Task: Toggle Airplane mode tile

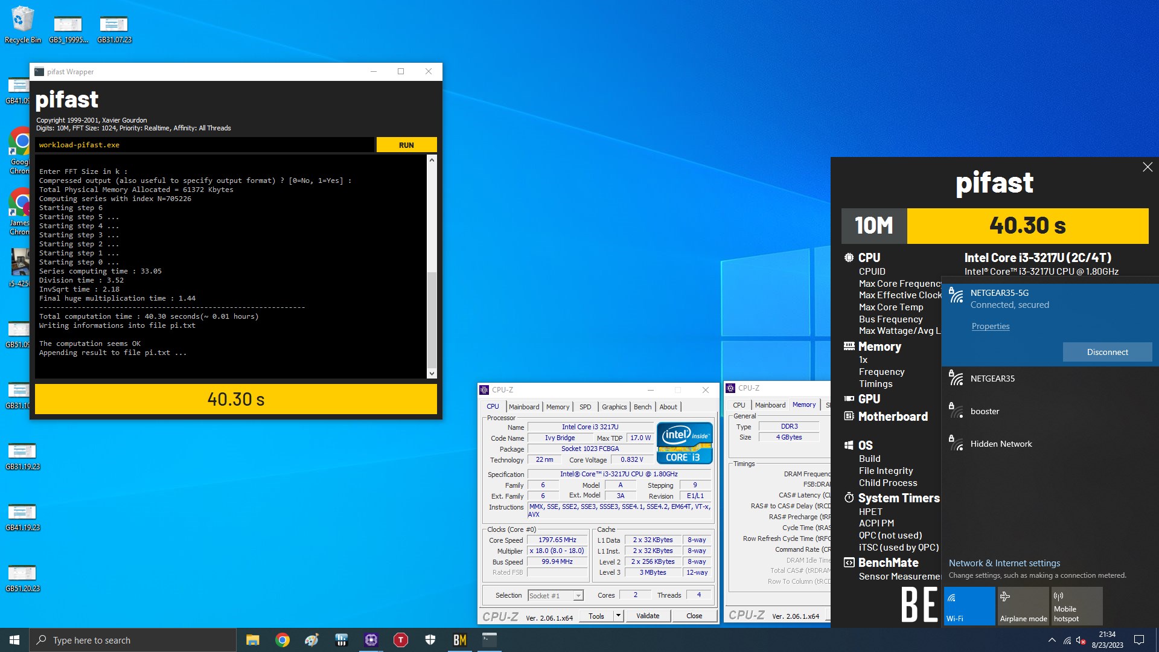Action: 1023,606
